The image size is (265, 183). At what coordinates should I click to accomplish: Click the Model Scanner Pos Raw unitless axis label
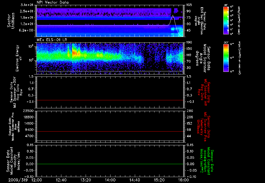(x=14, y=127)
